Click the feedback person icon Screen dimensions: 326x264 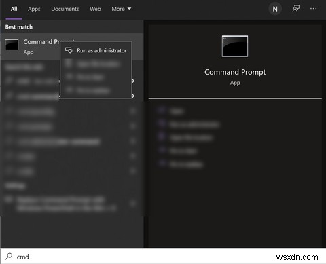tap(295, 9)
